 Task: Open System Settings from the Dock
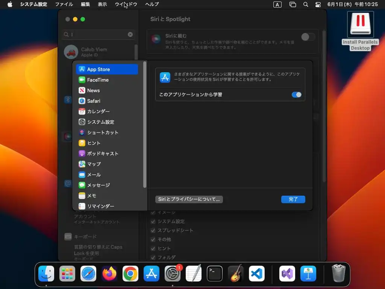173,274
